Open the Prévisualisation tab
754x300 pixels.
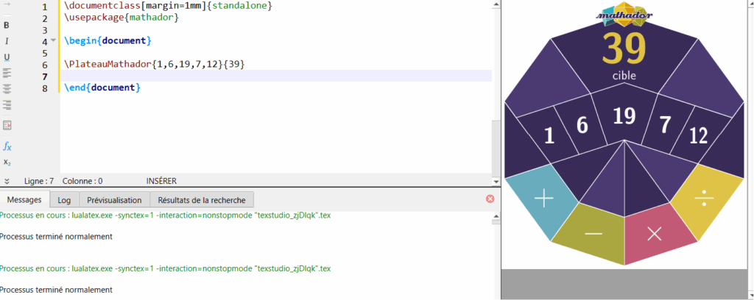click(113, 199)
